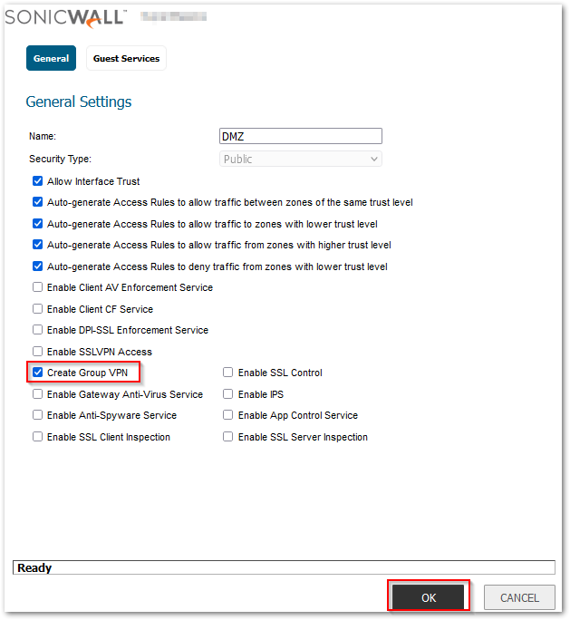Screen dimensions: 570x620
Task: Enable Gateway Anti-Virus Service
Action: (x=38, y=394)
